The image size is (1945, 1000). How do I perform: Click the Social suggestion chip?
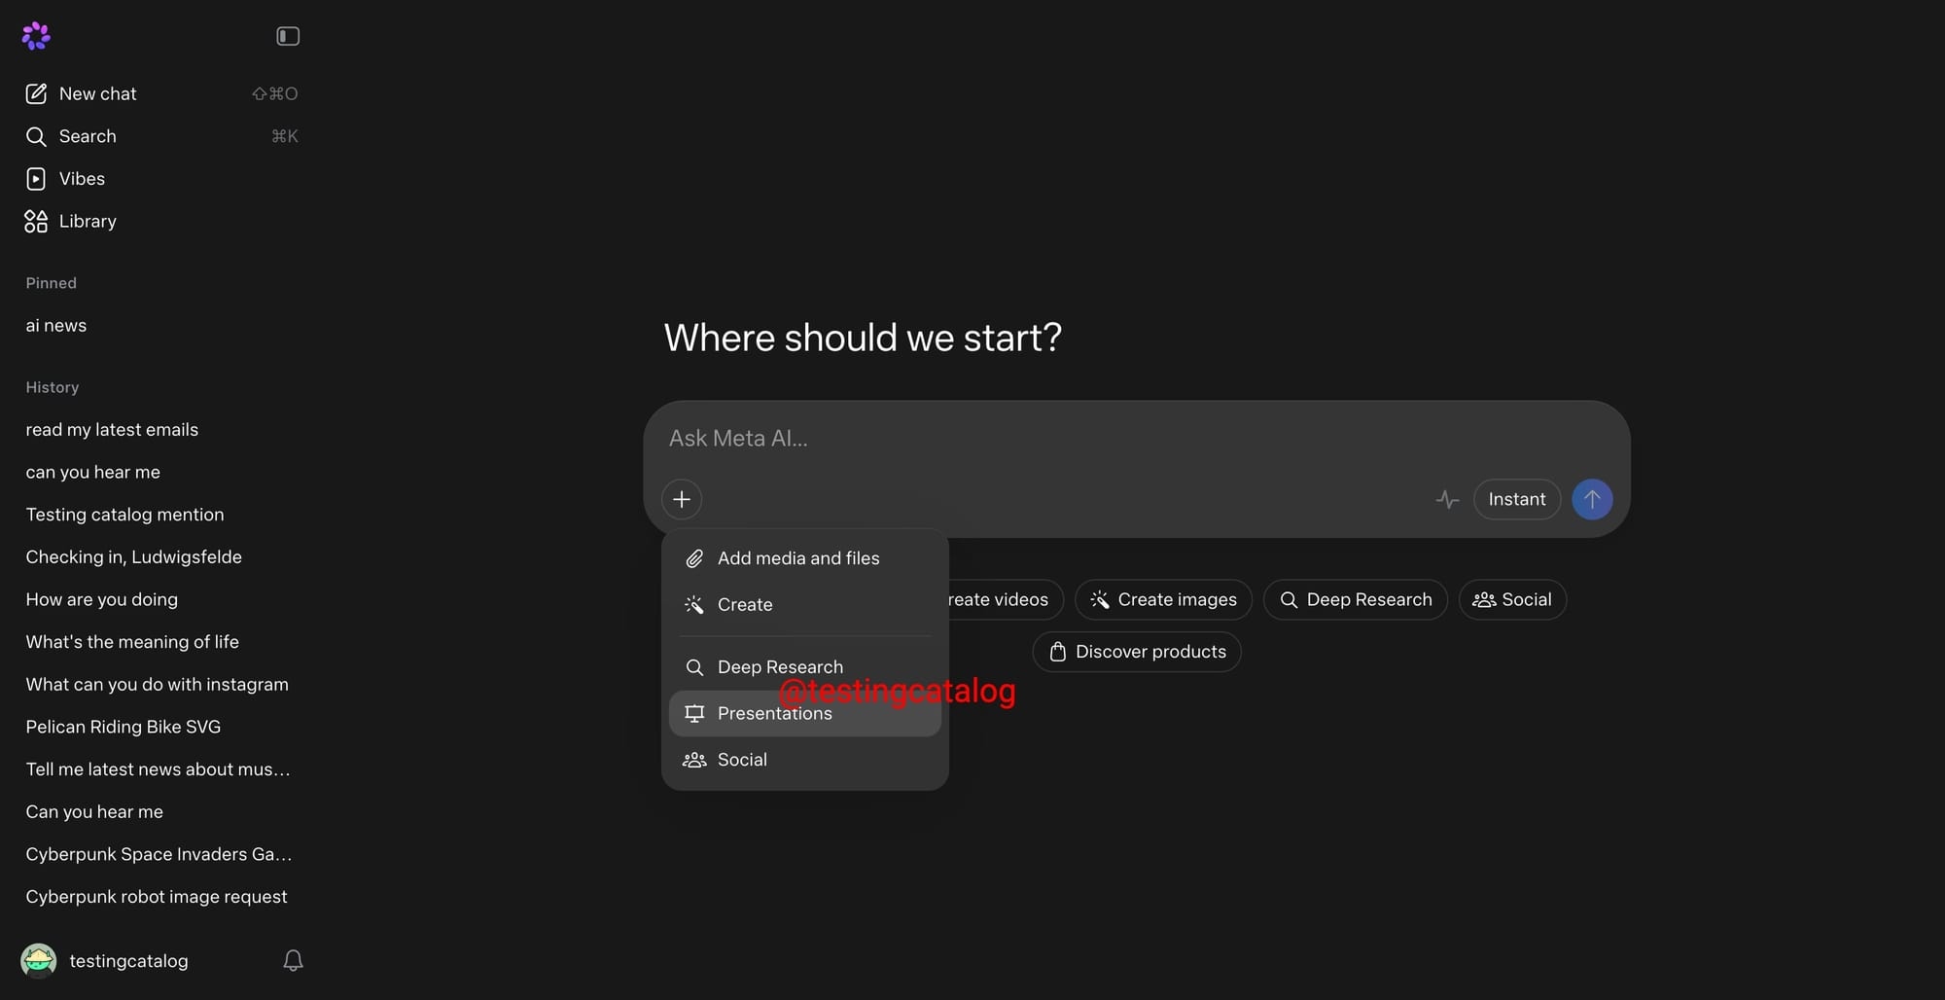[x=1512, y=600]
